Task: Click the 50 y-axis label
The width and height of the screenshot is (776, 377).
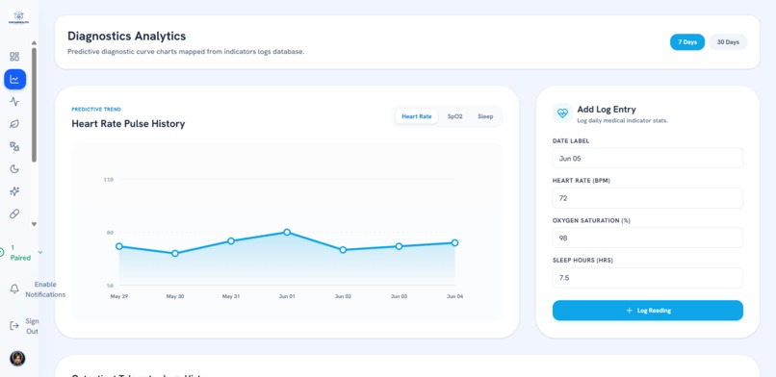Action: (x=111, y=286)
